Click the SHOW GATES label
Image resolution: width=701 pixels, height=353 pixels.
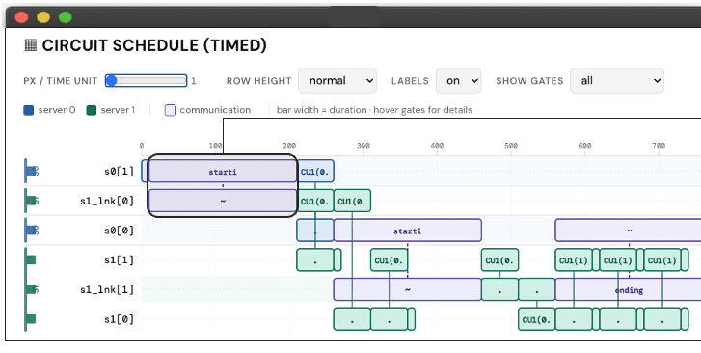pyautogui.click(x=529, y=81)
